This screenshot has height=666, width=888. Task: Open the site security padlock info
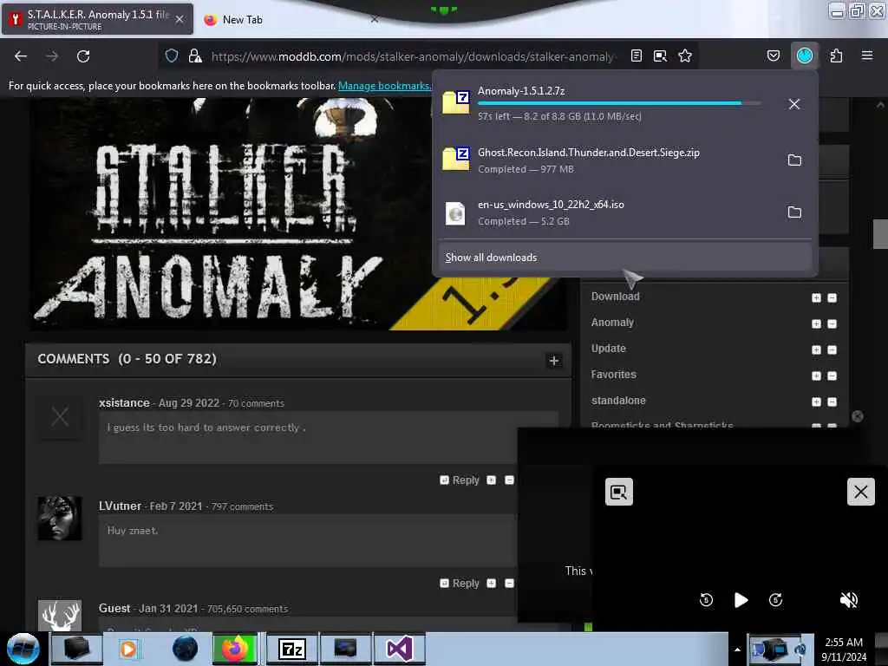(195, 55)
